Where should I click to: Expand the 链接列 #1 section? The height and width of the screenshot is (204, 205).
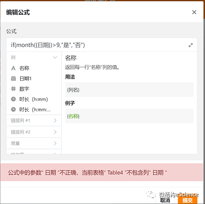coord(34,121)
